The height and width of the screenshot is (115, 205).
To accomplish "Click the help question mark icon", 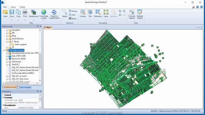I will coord(198,7).
